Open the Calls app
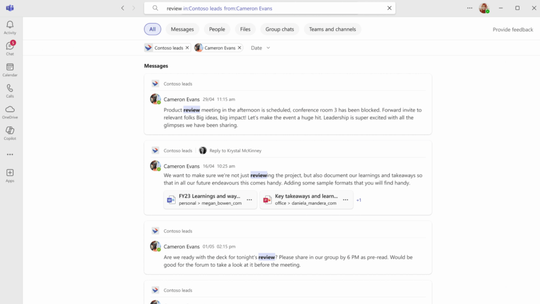Image resolution: width=540 pixels, height=304 pixels. [x=10, y=91]
